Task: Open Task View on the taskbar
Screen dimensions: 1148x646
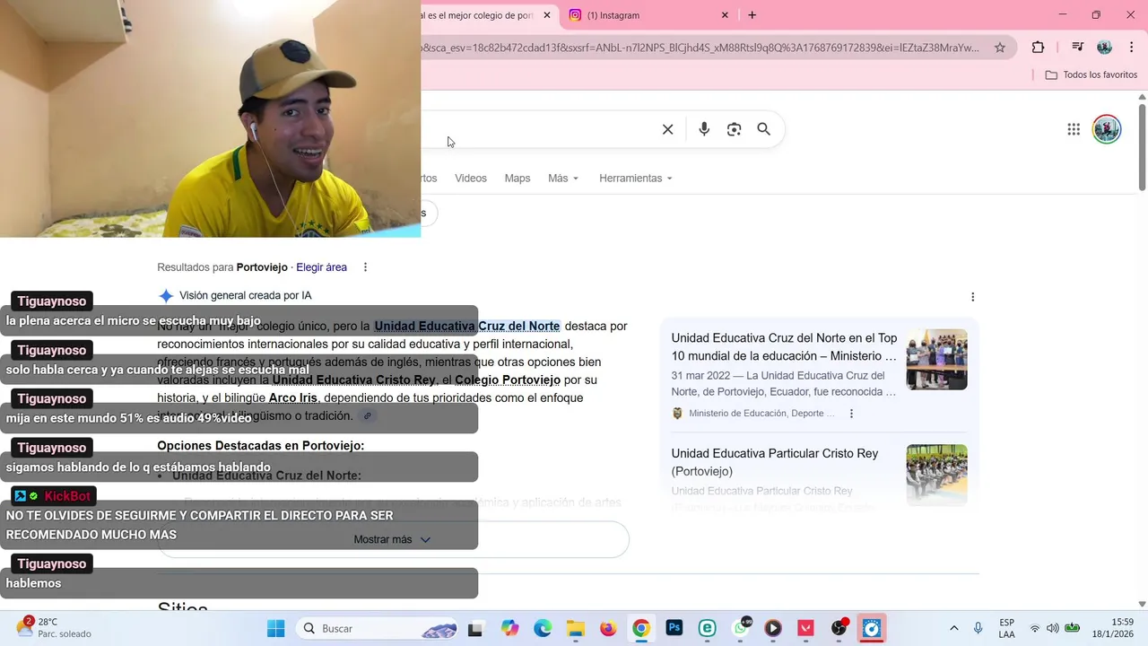Action: tap(475, 629)
